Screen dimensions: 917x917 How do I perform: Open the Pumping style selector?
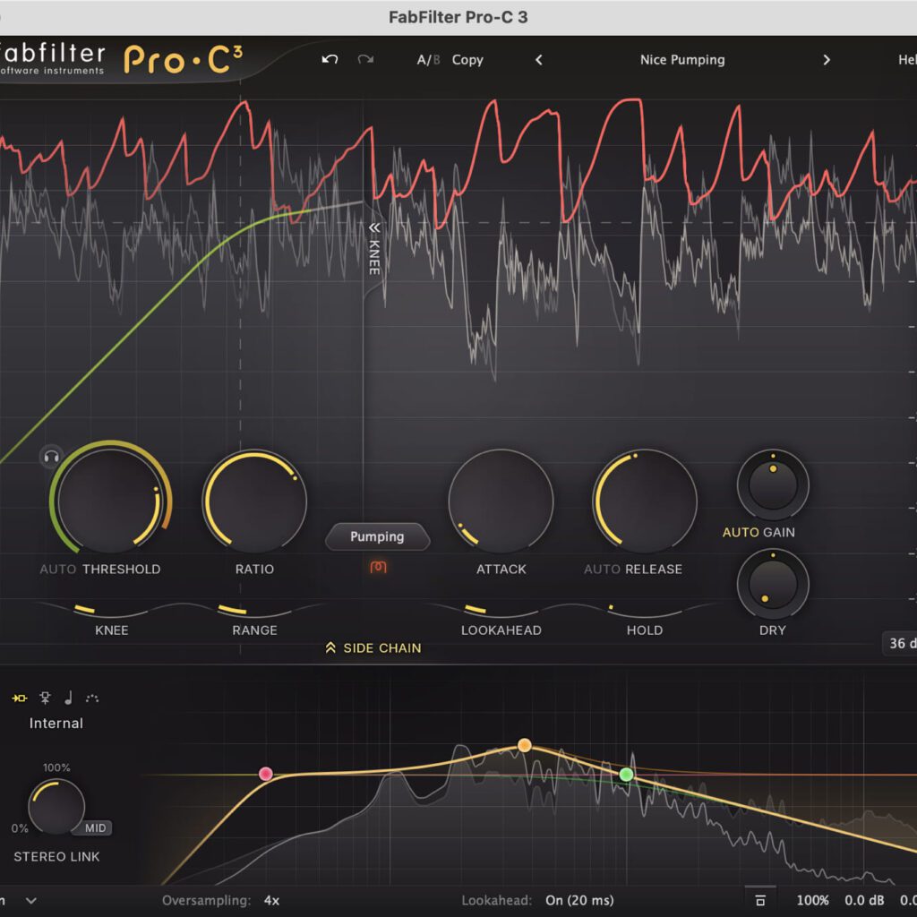377,536
